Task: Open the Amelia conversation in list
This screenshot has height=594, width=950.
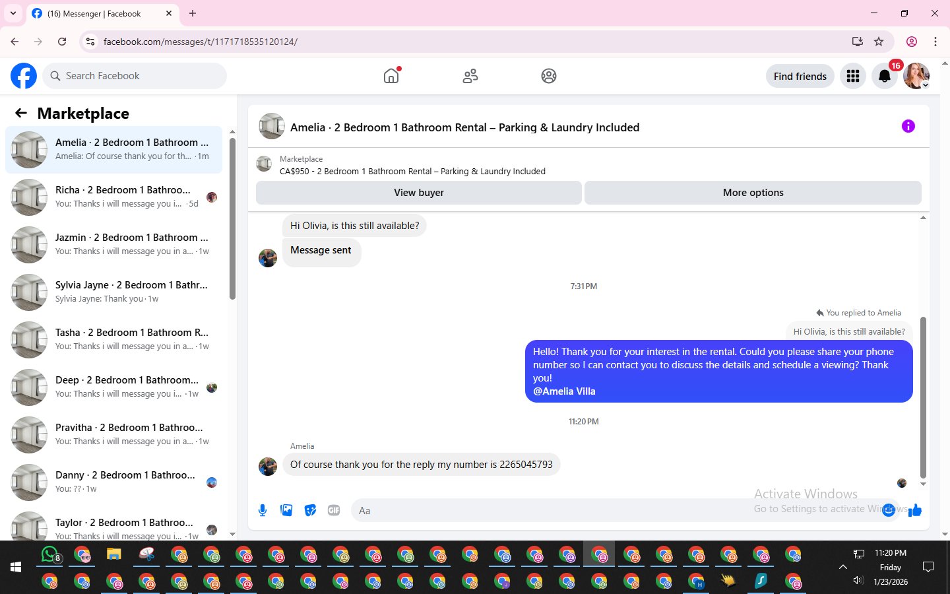Action: point(113,150)
